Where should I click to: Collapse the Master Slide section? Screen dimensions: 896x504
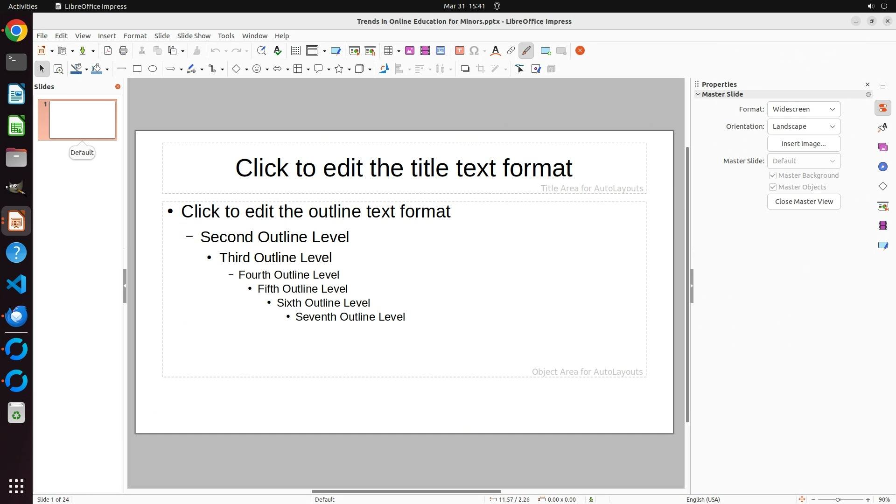[x=698, y=94]
